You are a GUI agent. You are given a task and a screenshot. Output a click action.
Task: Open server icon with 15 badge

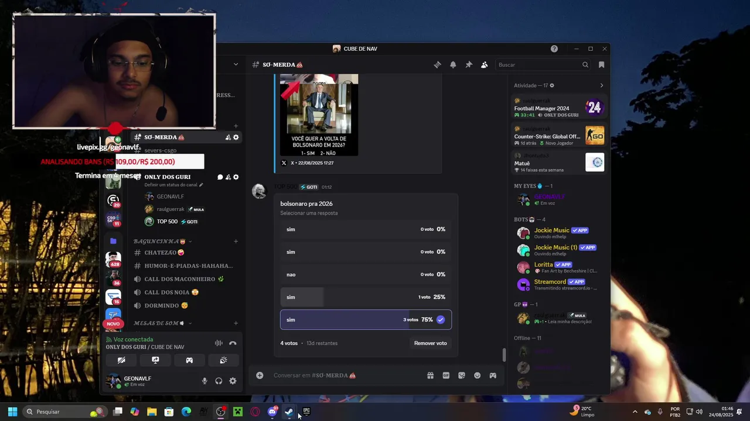click(113, 297)
